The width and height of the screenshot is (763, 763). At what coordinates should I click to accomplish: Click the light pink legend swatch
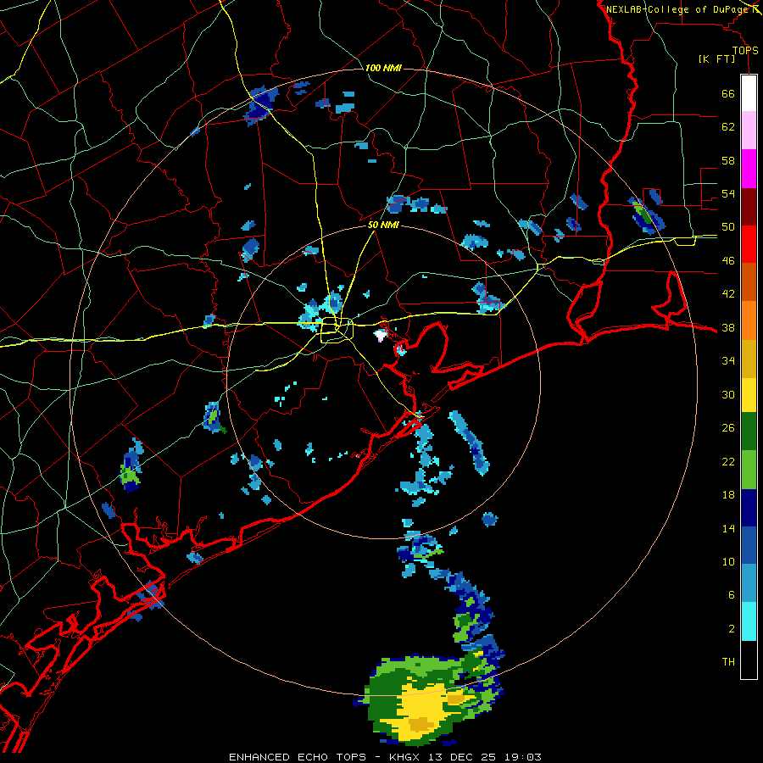749,130
